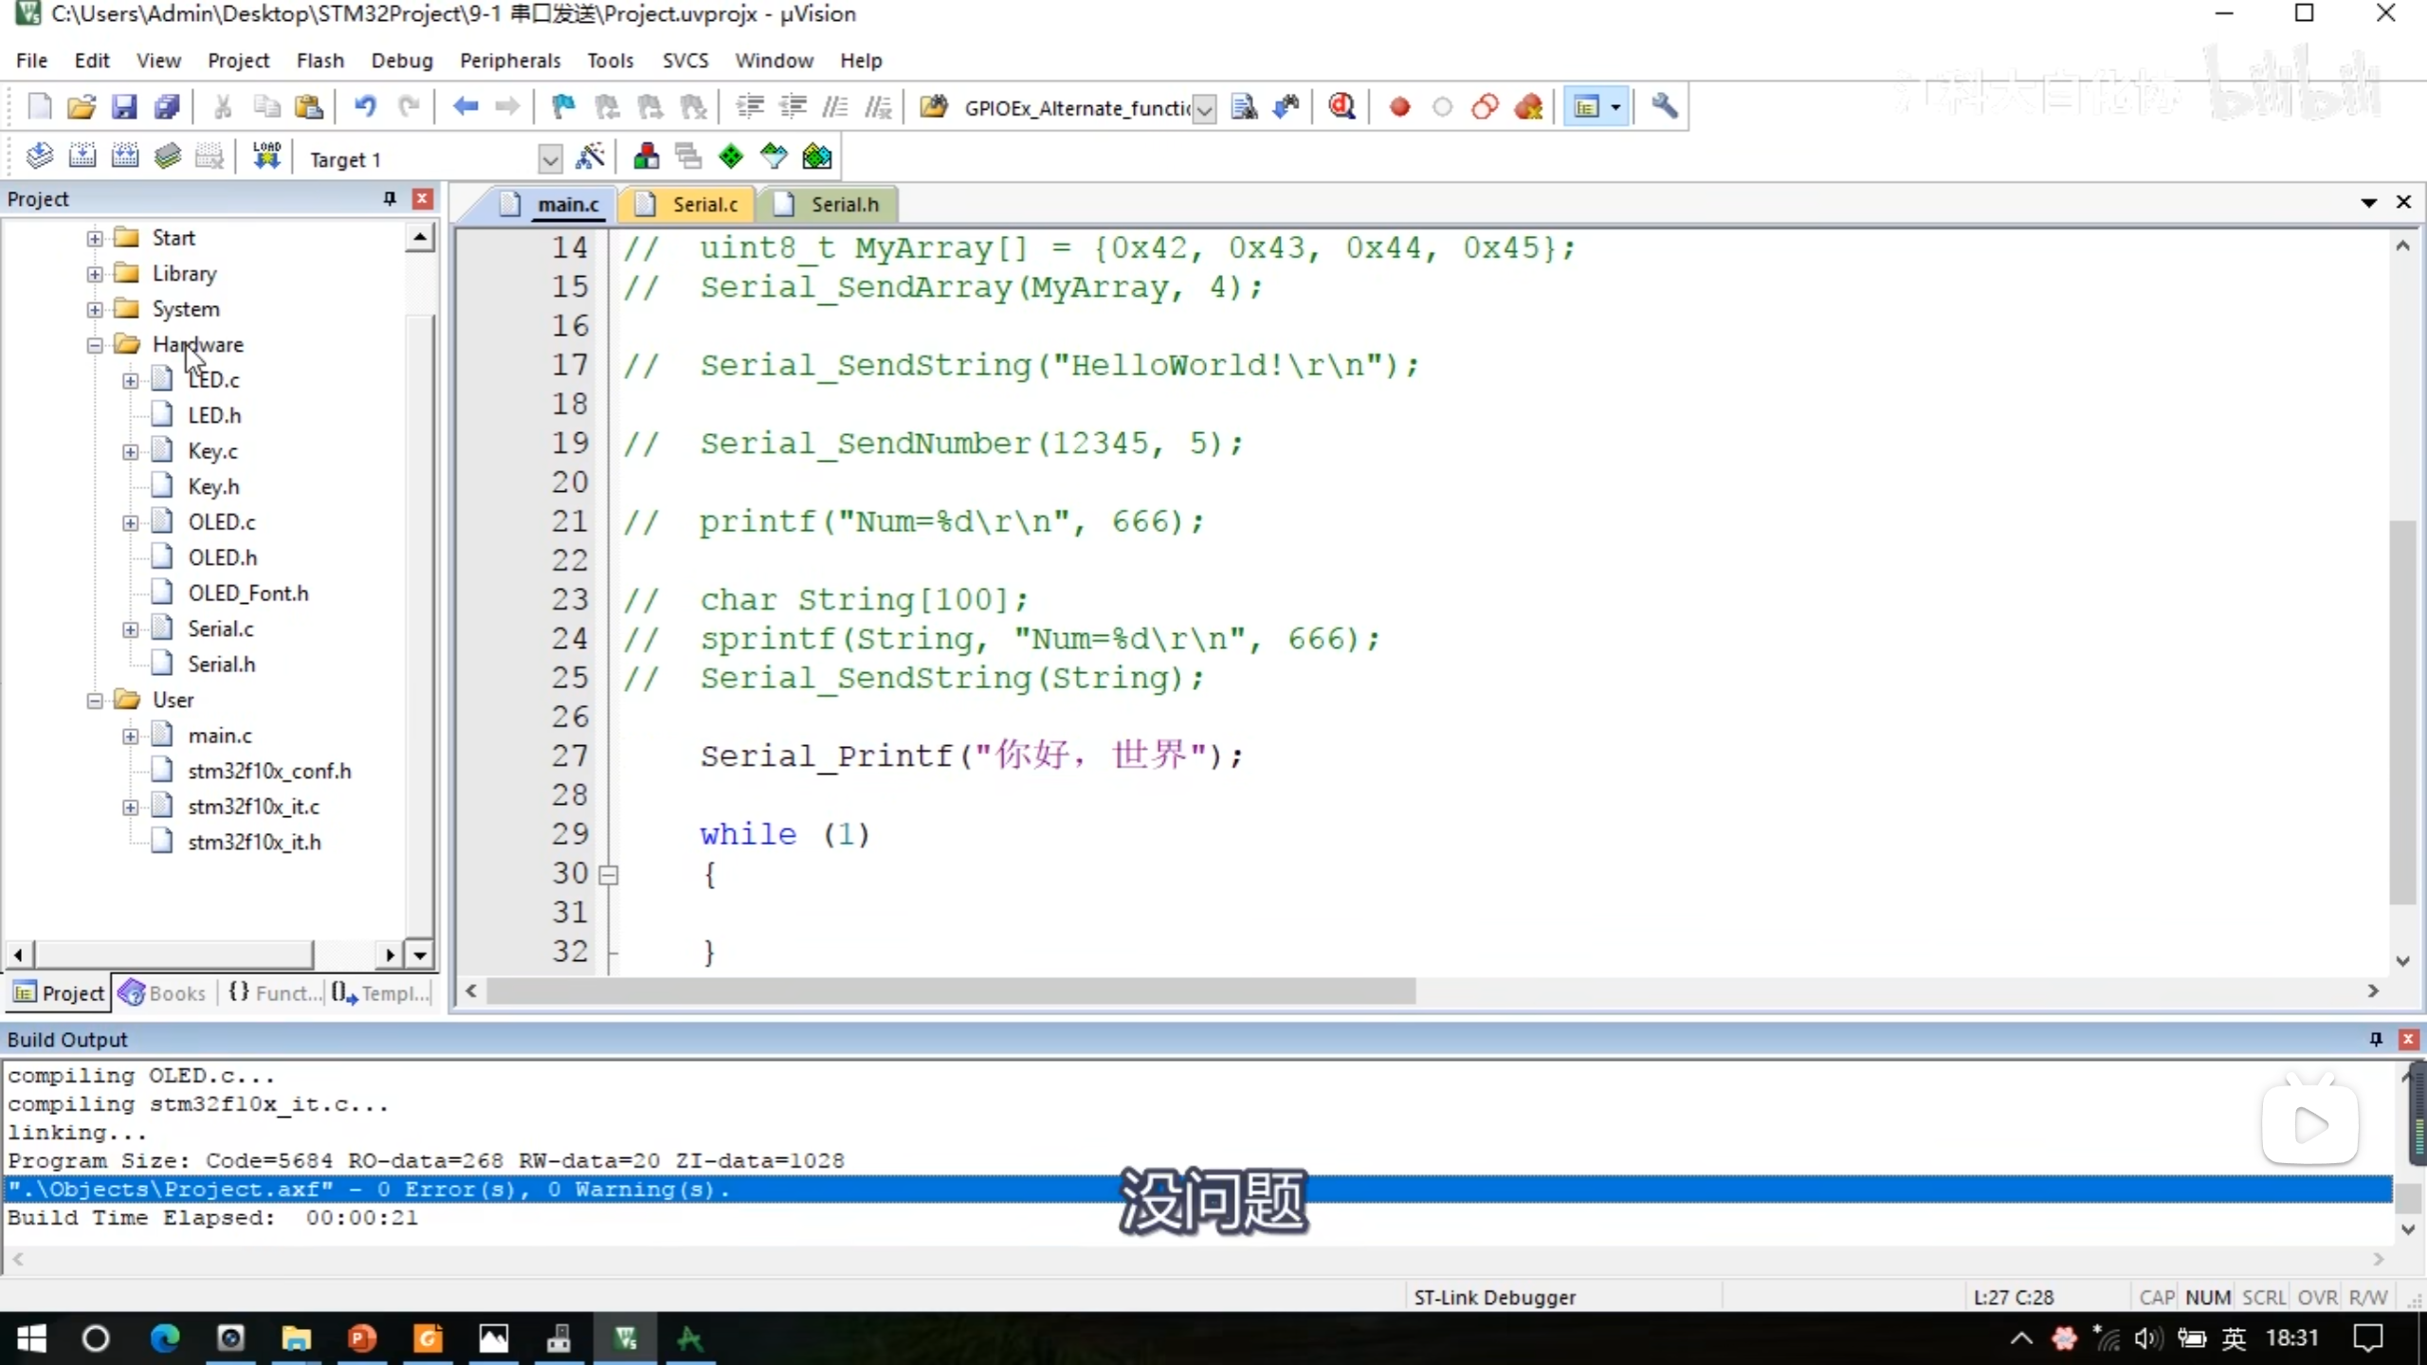Screen dimensions: 2427x1365
Task: Click the Build target icon
Action: tap(82, 156)
